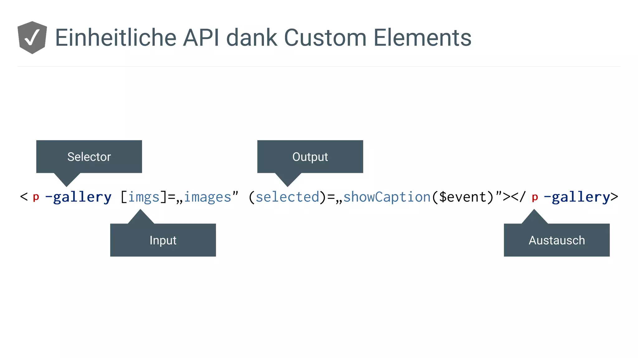Click the word 'API' in title
This screenshot has width=638, height=358.
[x=201, y=38]
